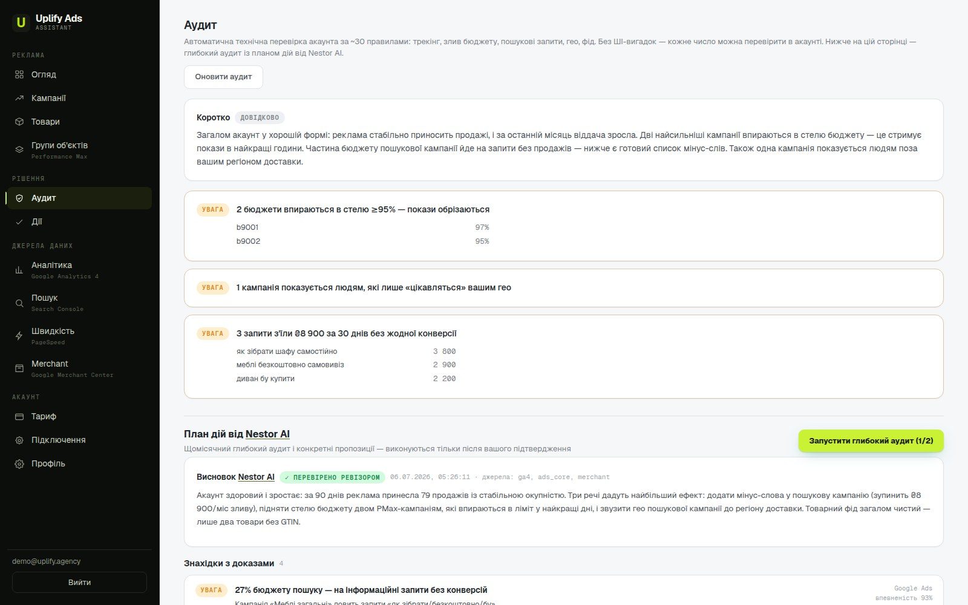
Task: Click the Підключення gear icon
Action: [19, 440]
